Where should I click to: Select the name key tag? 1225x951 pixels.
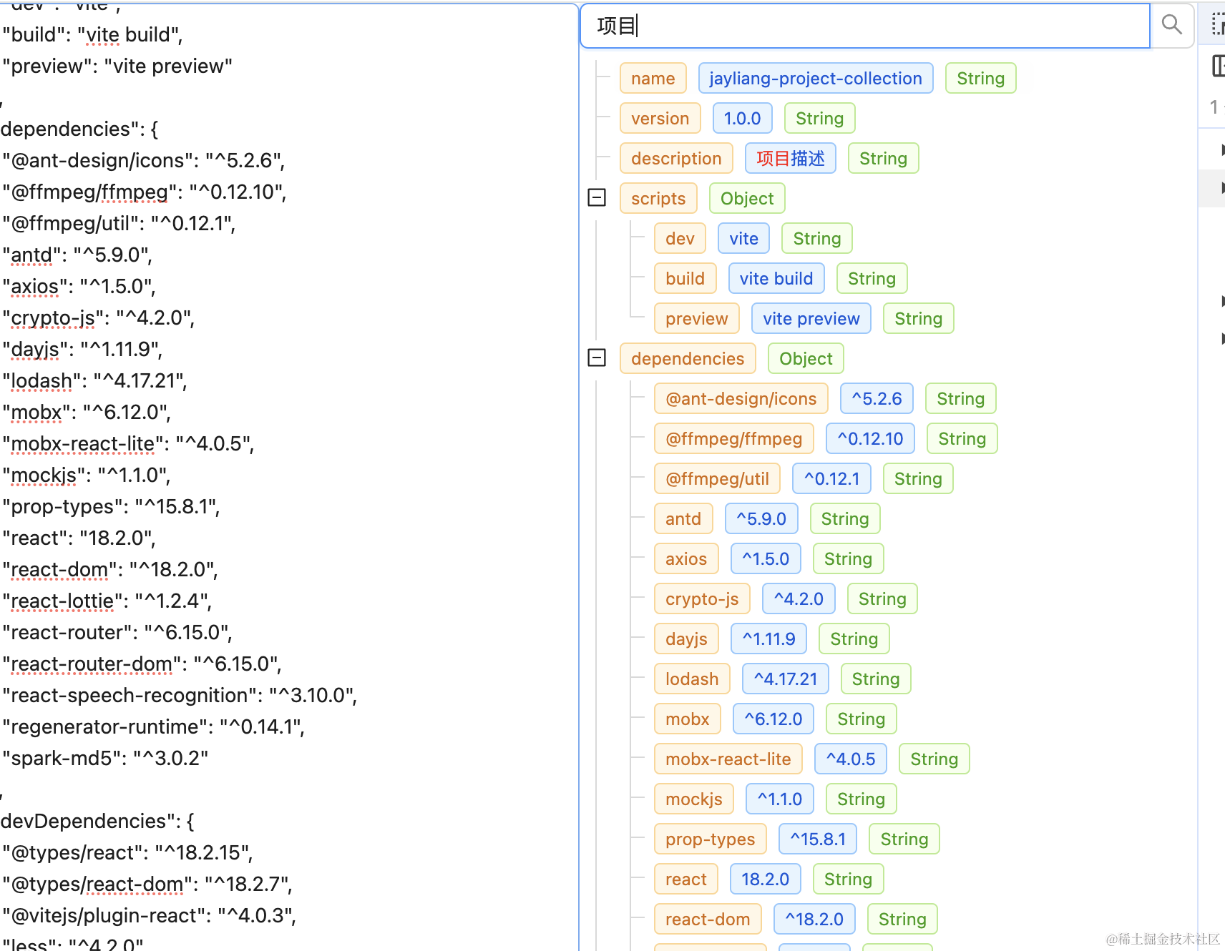pyautogui.click(x=653, y=79)
